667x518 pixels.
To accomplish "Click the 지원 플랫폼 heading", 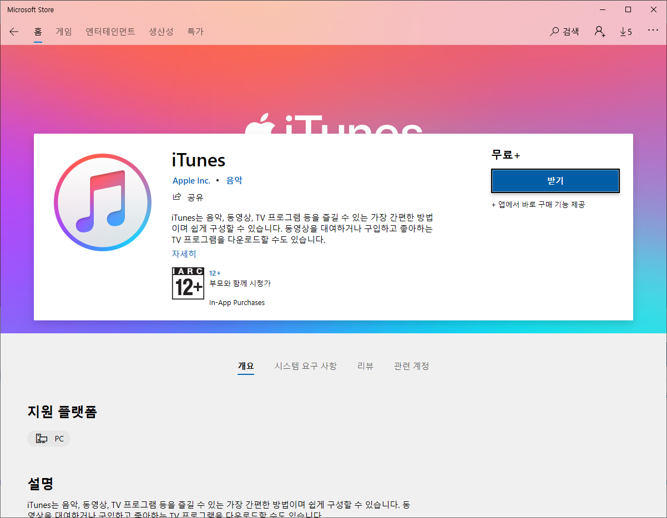I will 62,412.
